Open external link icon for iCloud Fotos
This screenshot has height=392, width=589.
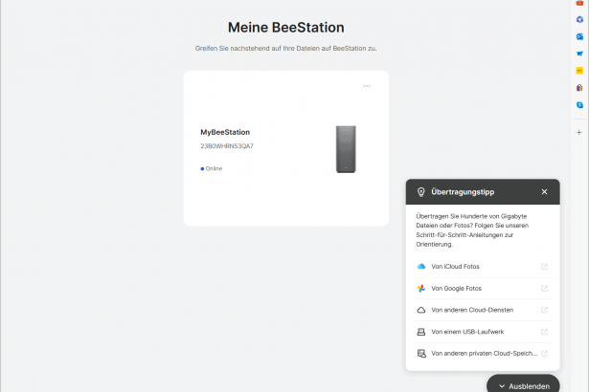[544, 267]
